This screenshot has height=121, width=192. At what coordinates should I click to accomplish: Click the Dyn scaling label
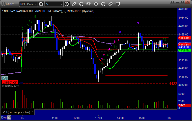click(4, 117)
